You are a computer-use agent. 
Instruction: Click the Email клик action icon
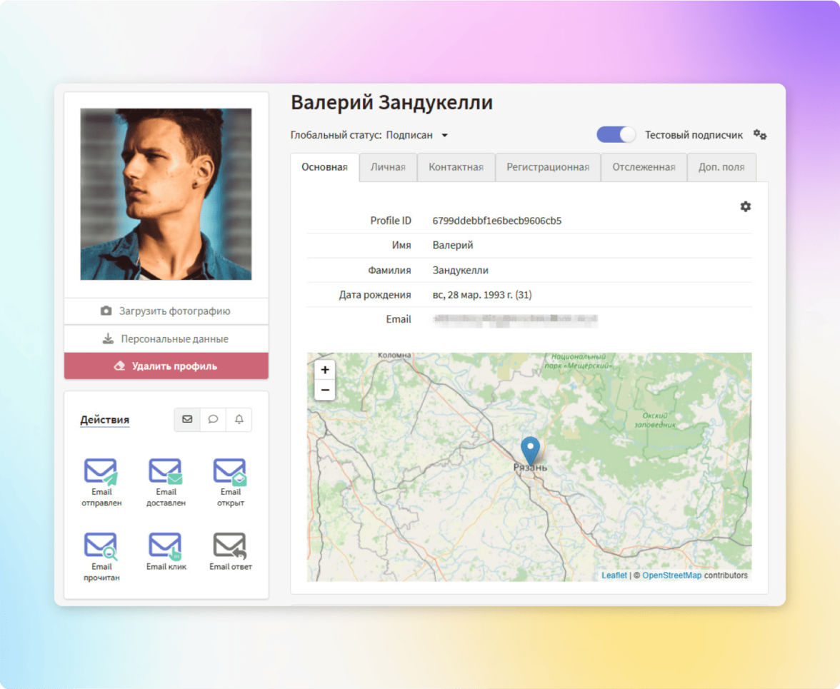pyautogui.click(x=166, y=546)
